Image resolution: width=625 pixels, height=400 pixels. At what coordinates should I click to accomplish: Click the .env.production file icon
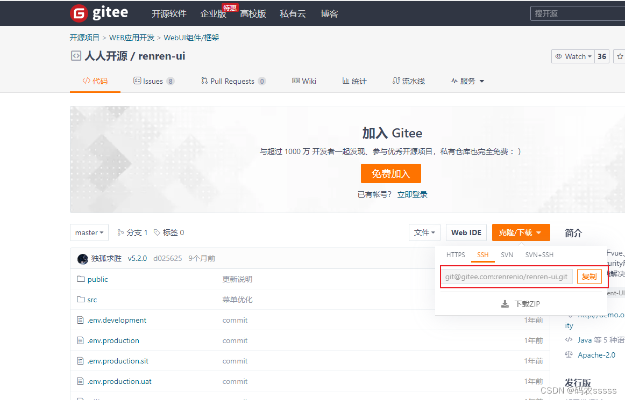[x=81, y=340]
